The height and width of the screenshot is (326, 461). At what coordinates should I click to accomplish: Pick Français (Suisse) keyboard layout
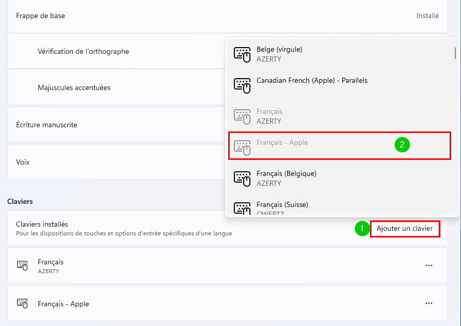tap(340, 207)
